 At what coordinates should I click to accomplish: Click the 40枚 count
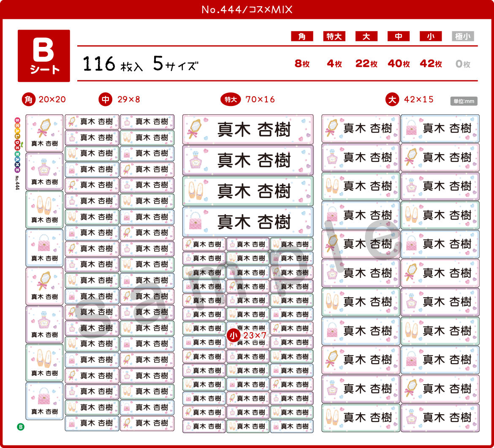399,64
